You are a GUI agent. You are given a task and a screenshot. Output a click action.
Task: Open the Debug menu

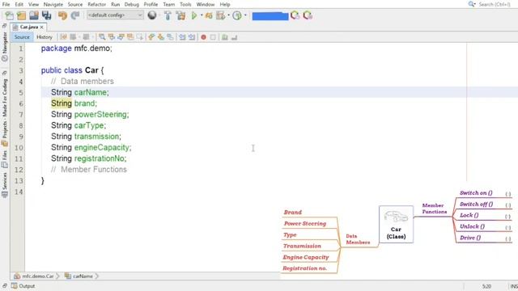[x=131, y=4]
